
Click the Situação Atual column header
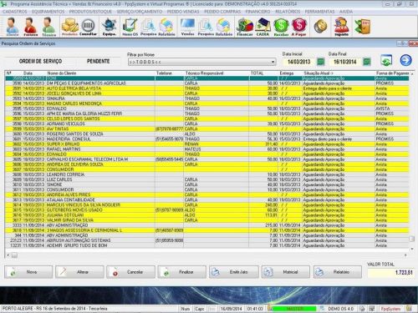pyautogui.click(x=319, y=73)
